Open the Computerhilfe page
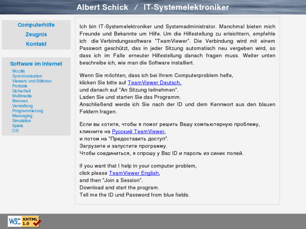The width and height of the screenshot is (306, 229). (x=36, y=25)
